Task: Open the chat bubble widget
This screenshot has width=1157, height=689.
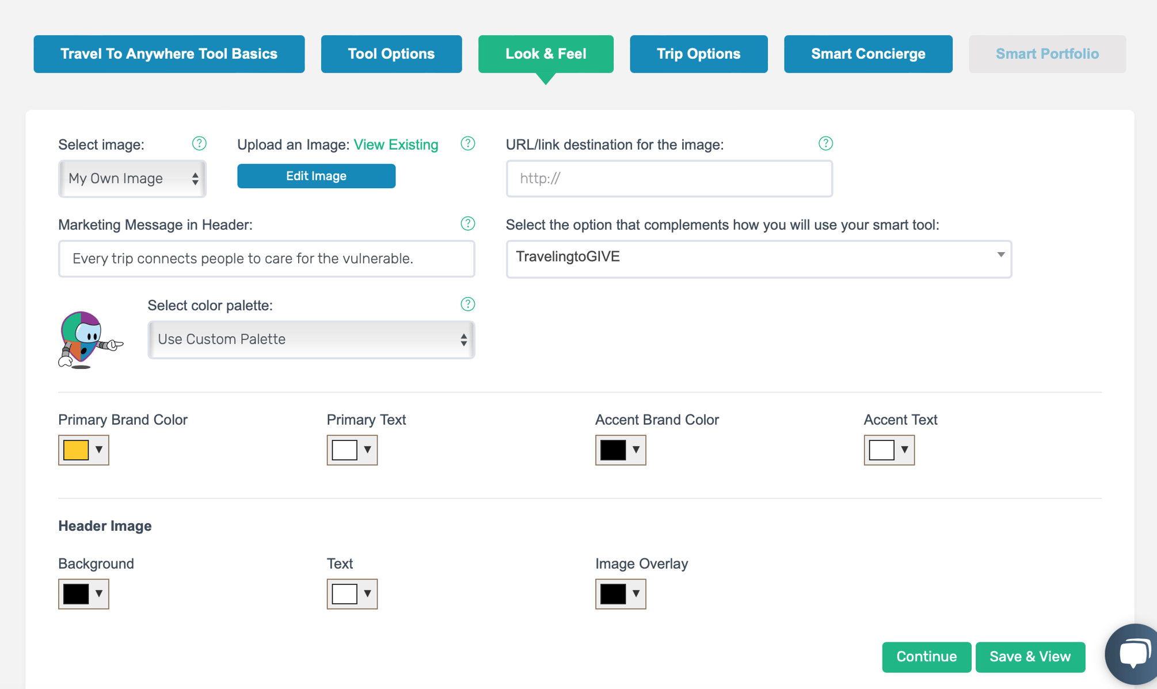Action: point(1133,654)
